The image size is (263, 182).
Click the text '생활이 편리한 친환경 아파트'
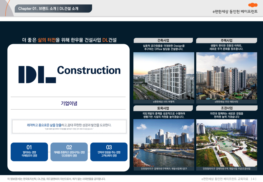227,46
